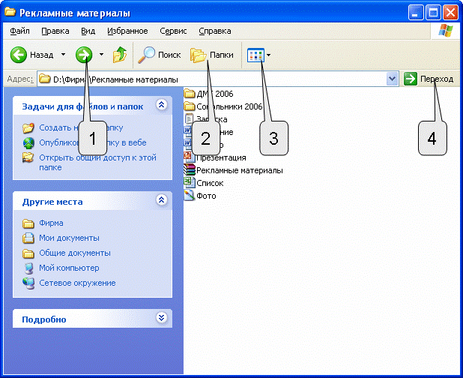Screen dimensions: 463x378
Task: Click the Общие документы folder icon
Action: [x=28, y=253]
